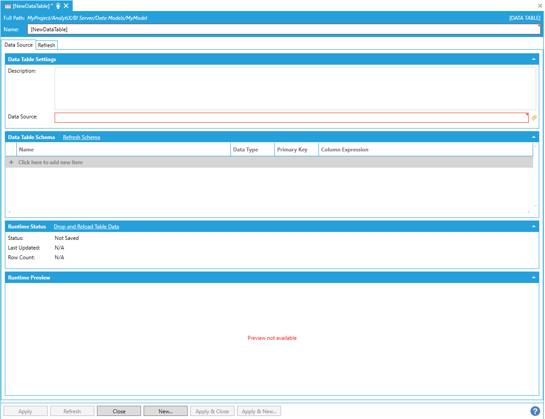Screen dimensions: 545x419
Task: Close the panel with top-right X
Action: [x=540, y=6]
